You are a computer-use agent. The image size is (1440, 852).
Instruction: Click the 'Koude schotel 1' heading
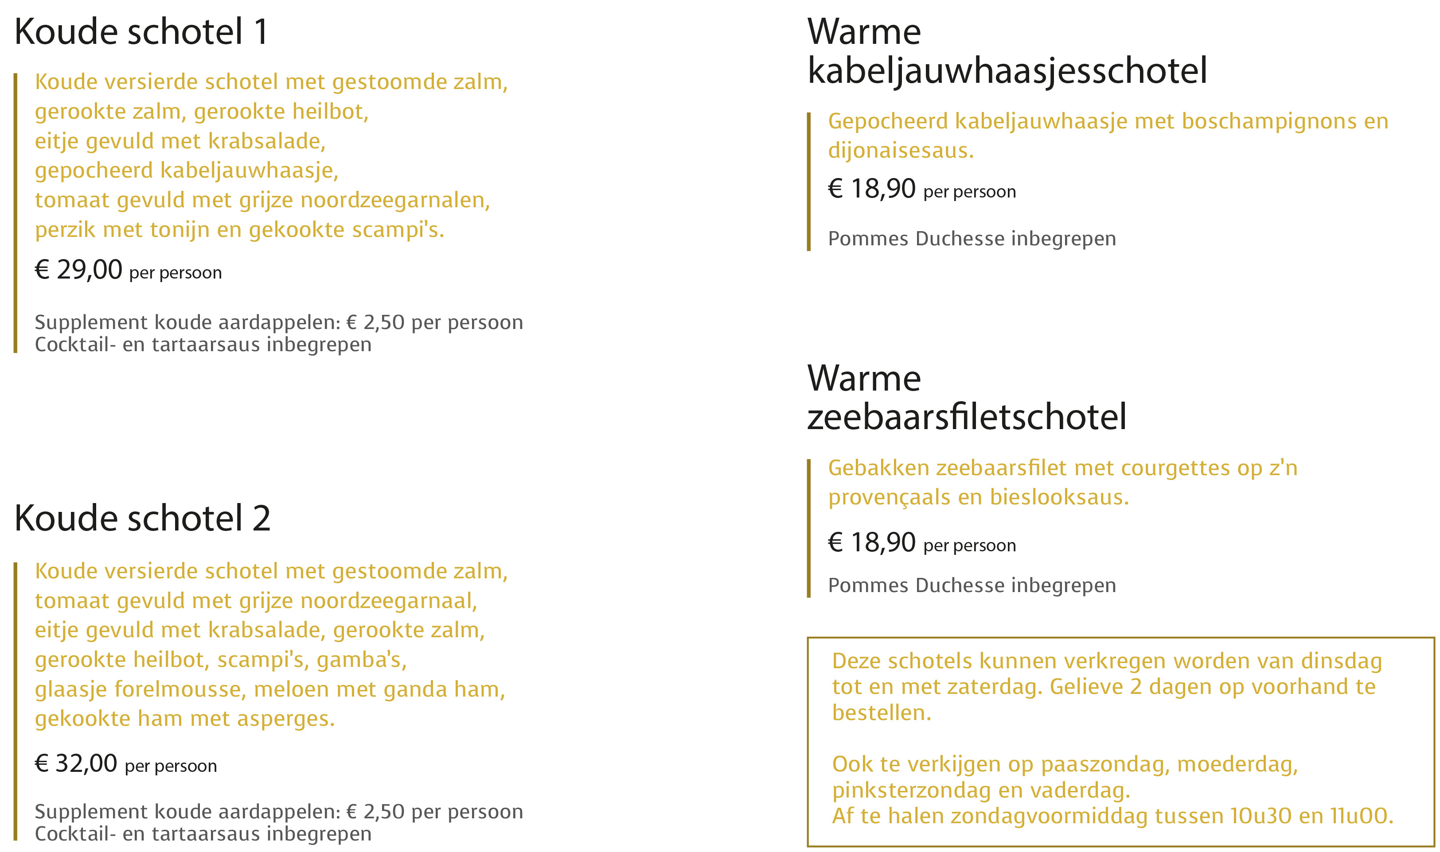pos(141,31)
